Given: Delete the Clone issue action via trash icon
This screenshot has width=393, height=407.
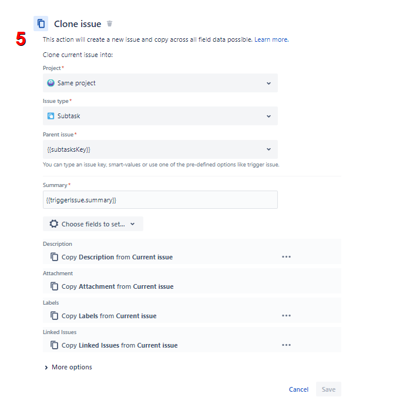Looking at the screenshot, I should [x=109, y=24].
